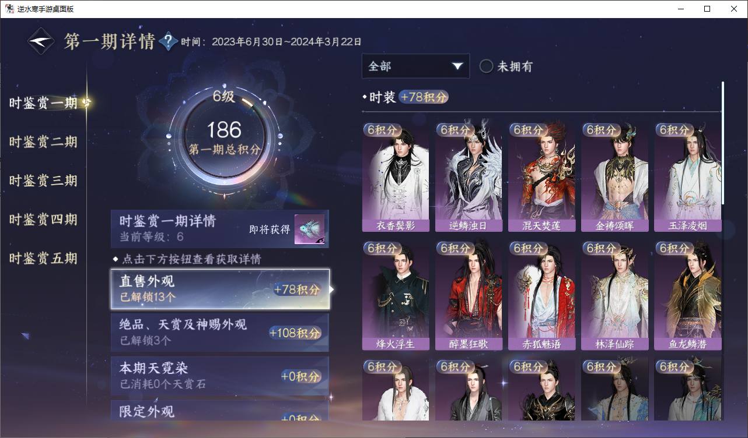Toggle the 未拥有 filter radio button

[486, 66]
